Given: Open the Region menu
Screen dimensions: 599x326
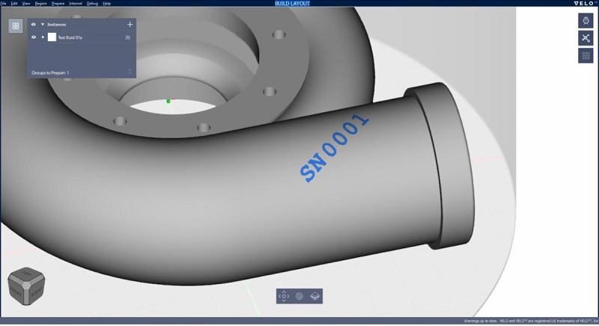Looking at the screenshot, I should pyautogui.click(x=41, y=4).
